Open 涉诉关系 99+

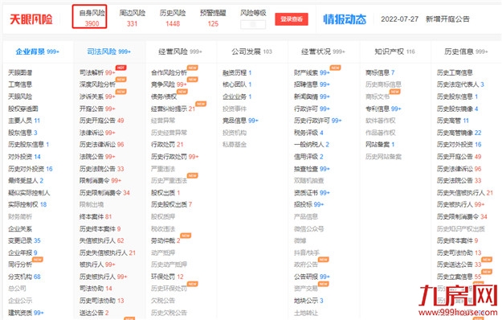(97, 96)
